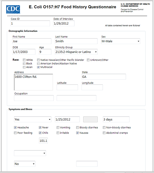Image resolution: width=154 pixels, height=173 pixels.
Task: Click the Address text box
Action: pyautogui.click(x=33, y=82)
